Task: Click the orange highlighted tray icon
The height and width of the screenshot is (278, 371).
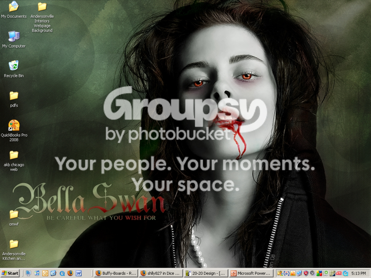Action: [293, 273]
